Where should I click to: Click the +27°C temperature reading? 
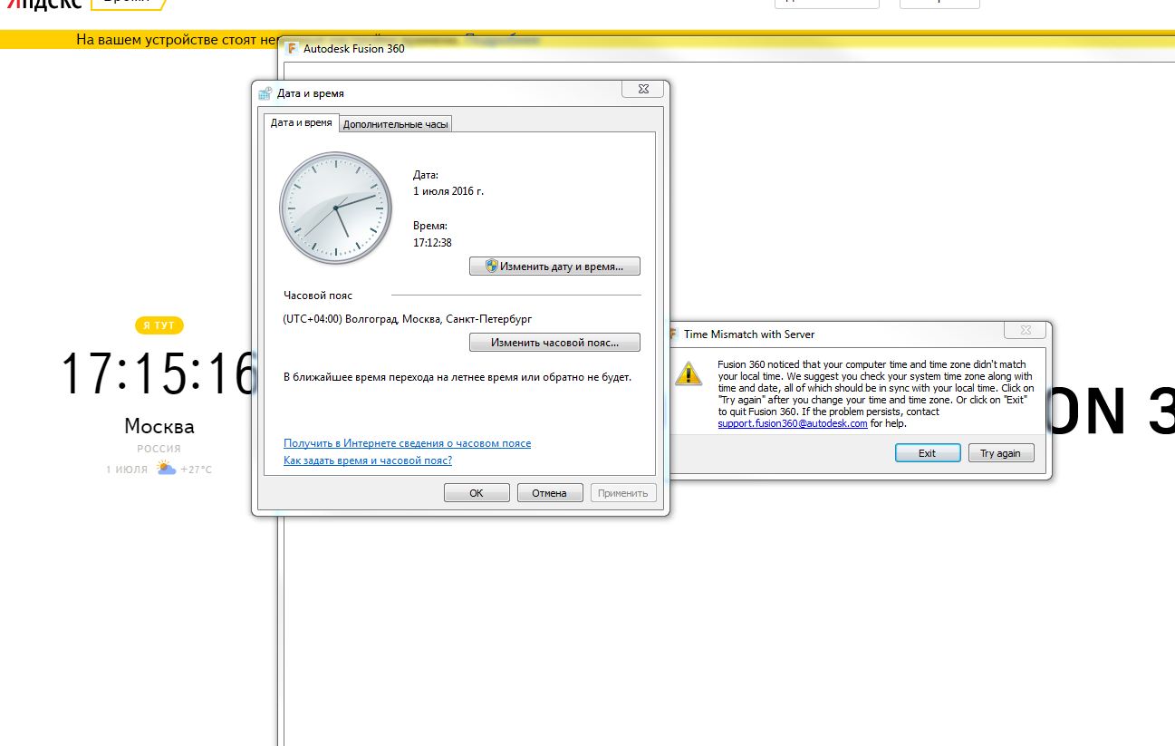197,470
